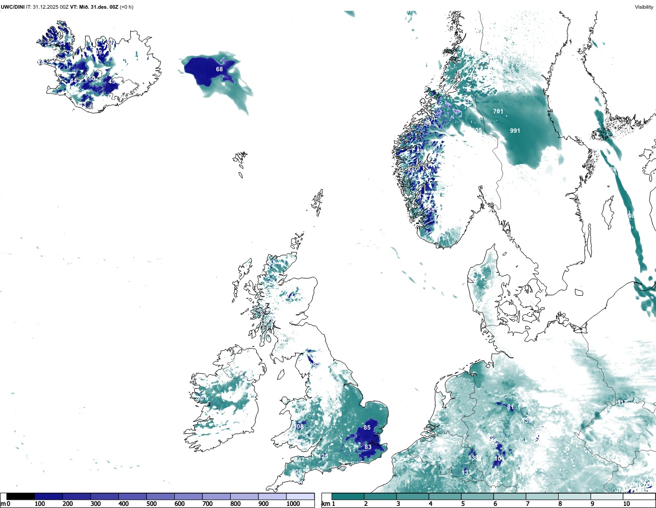This screenshot has height=508, width=656.
Task: Click the "125" value in southern England
Action: point(323,456)
